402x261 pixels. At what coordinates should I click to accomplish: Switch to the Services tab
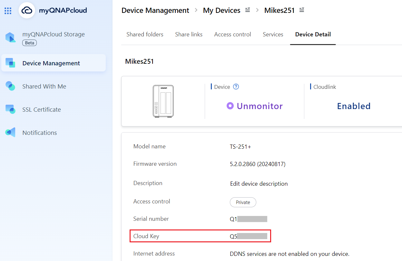coord(273,34)
